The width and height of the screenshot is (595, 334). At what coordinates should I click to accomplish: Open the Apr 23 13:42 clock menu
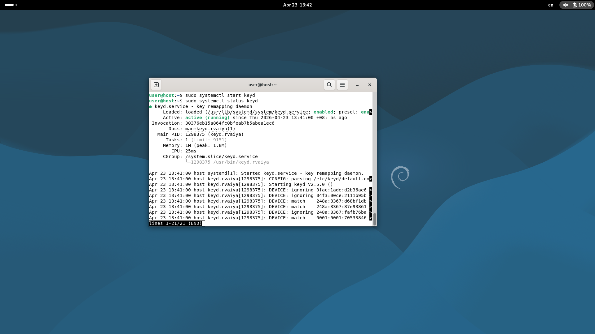coord(297,5)
